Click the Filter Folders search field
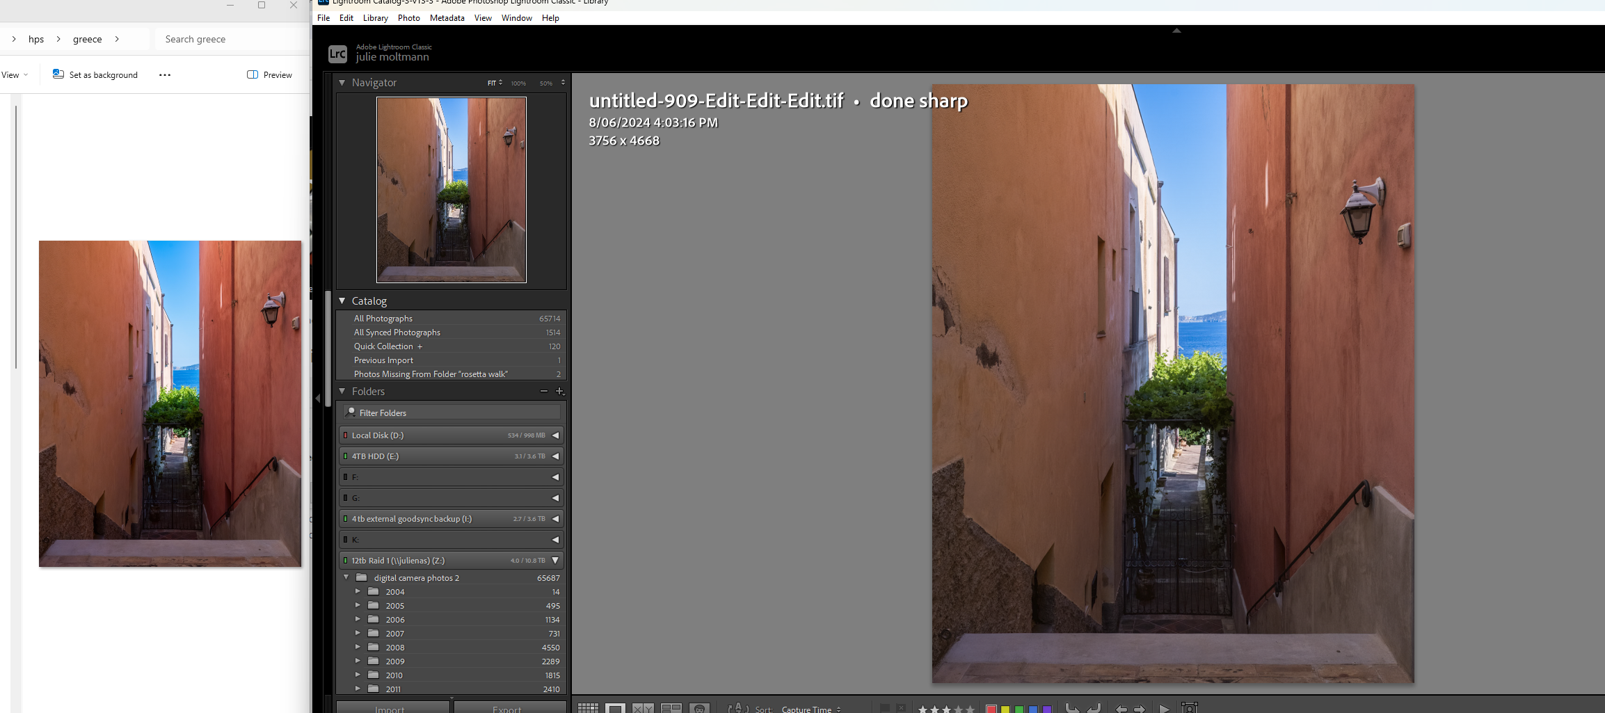Image resolution: width=1605 pixels, height=713 pixels. 452,412
